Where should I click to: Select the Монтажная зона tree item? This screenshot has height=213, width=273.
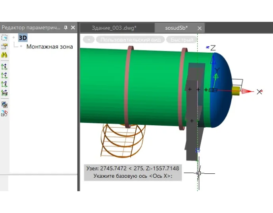49,47
